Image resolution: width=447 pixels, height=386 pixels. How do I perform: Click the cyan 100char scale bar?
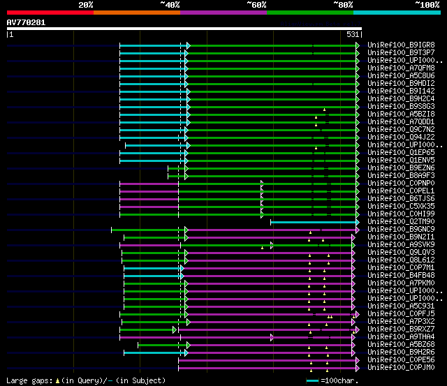312,381
